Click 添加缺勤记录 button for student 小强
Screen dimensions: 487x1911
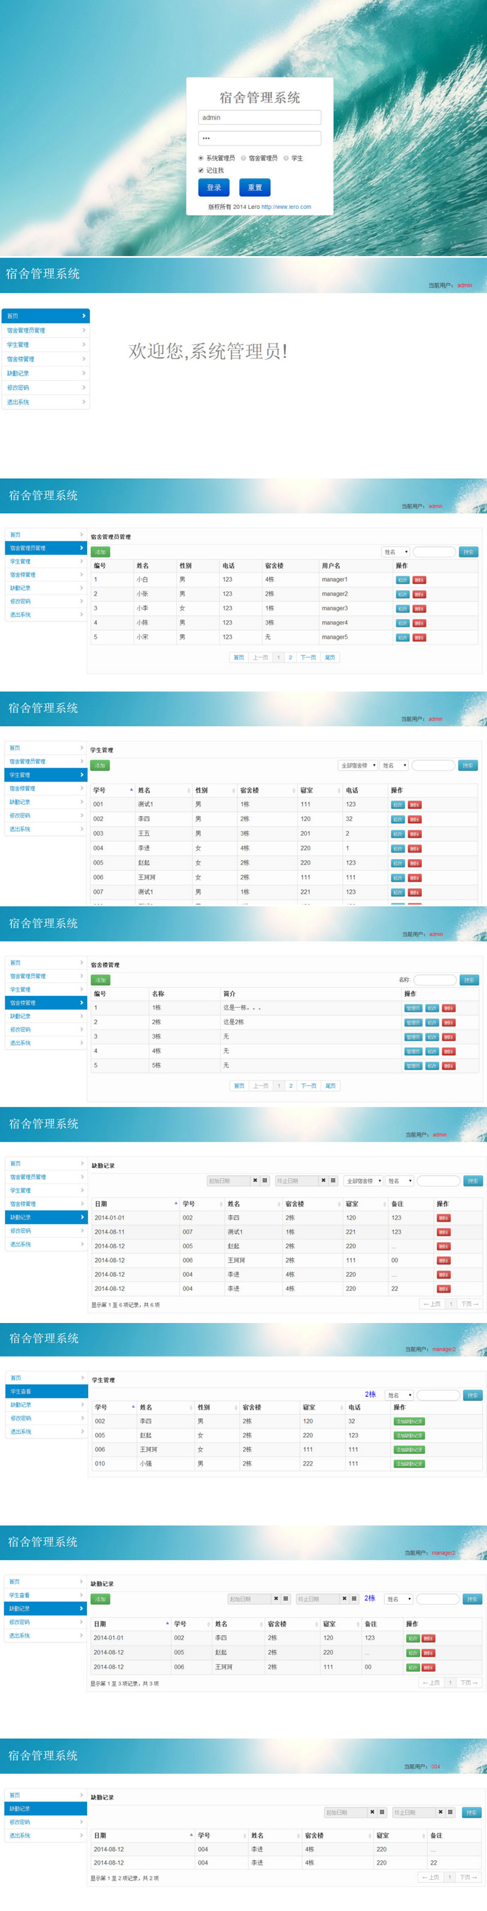[408, 1464]
